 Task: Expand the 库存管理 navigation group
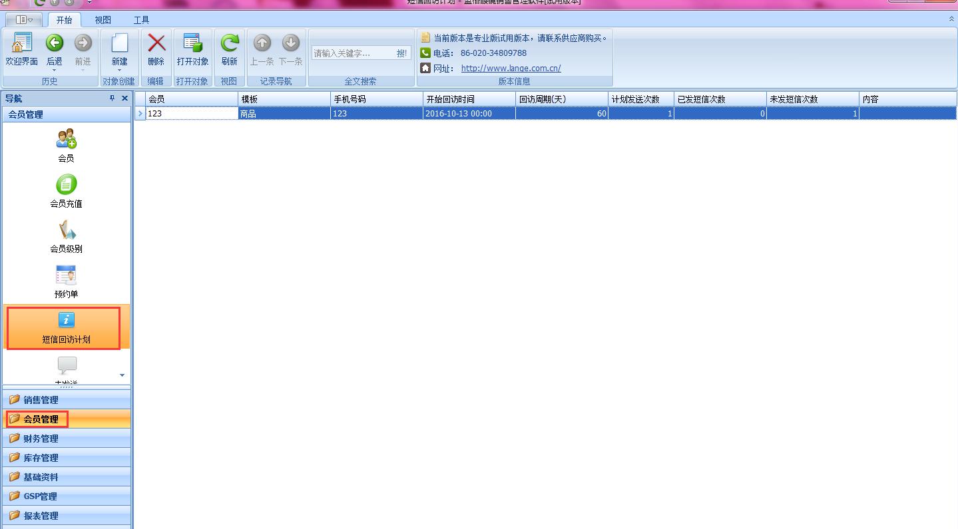tap(41, 458)
